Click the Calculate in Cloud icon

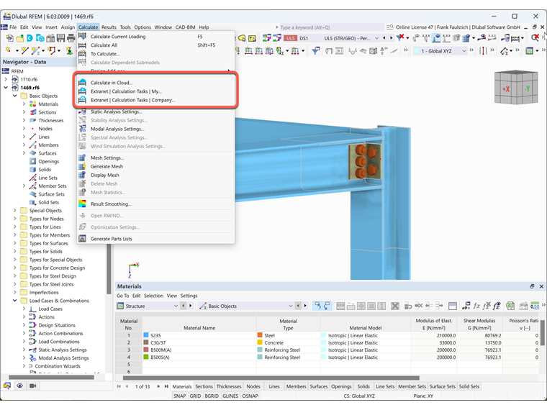[x=82, y=83]
